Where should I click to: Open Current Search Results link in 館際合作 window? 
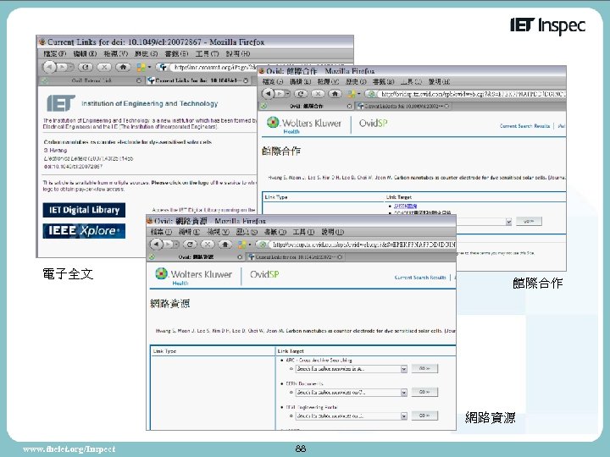tap(524, 126)
